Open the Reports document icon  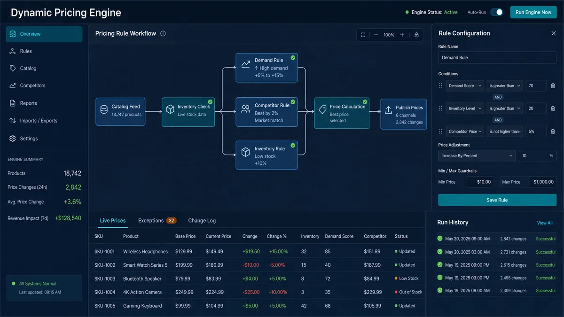click(13, 103)
